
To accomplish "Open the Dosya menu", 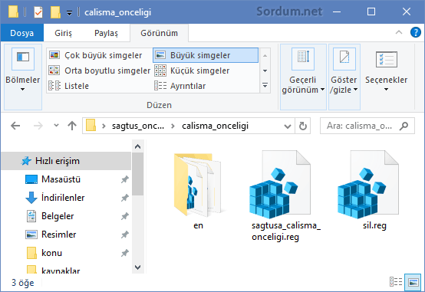I will [x=22, y=33].
